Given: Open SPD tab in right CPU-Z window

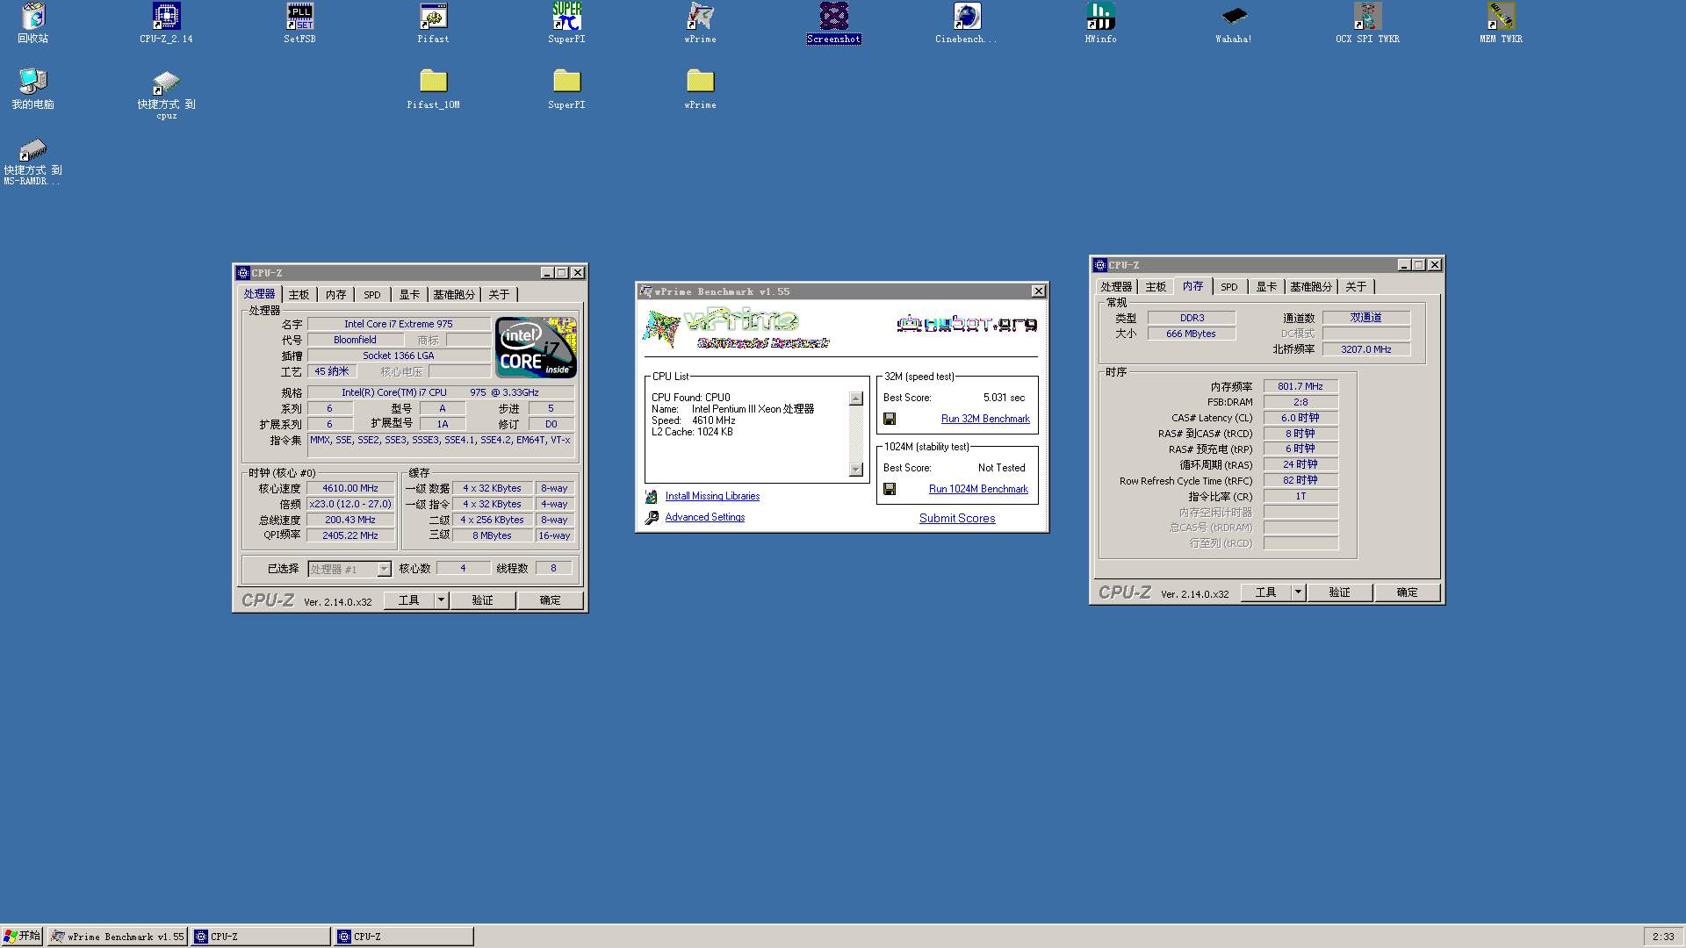Looking at the screenshot, I should click(1229, 287).
